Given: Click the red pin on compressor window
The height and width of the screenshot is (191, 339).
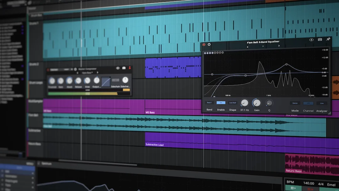Looking at the screenshot, I should 130,68.
